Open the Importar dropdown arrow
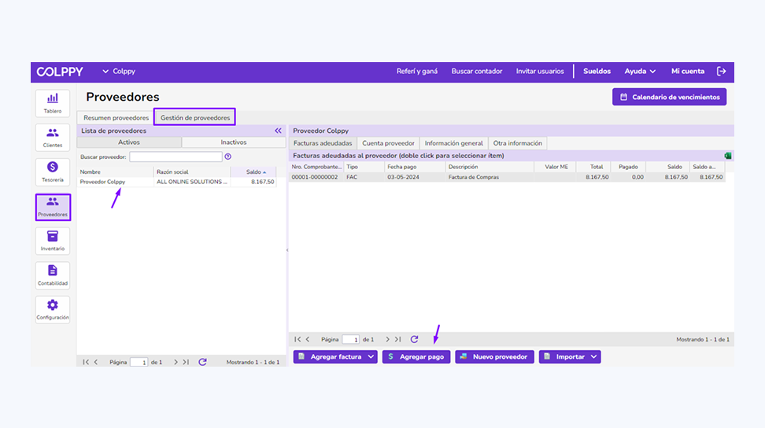Screen dimensions: 765x428 point(593,357)
